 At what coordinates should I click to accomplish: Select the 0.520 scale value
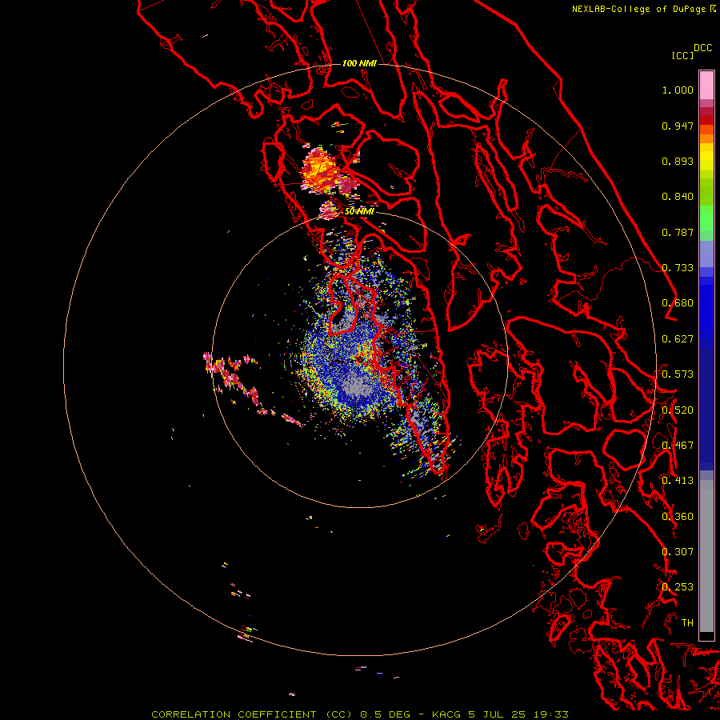[678, 410]
